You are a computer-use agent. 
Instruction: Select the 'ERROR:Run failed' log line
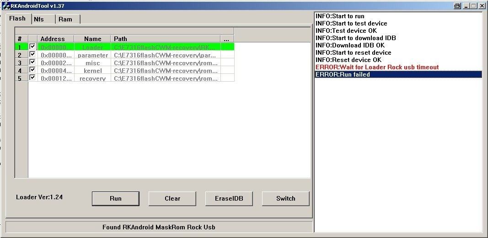pyautogui.click(x=398, y=74)
